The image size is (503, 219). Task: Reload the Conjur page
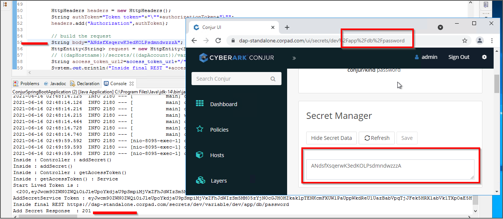217,40
